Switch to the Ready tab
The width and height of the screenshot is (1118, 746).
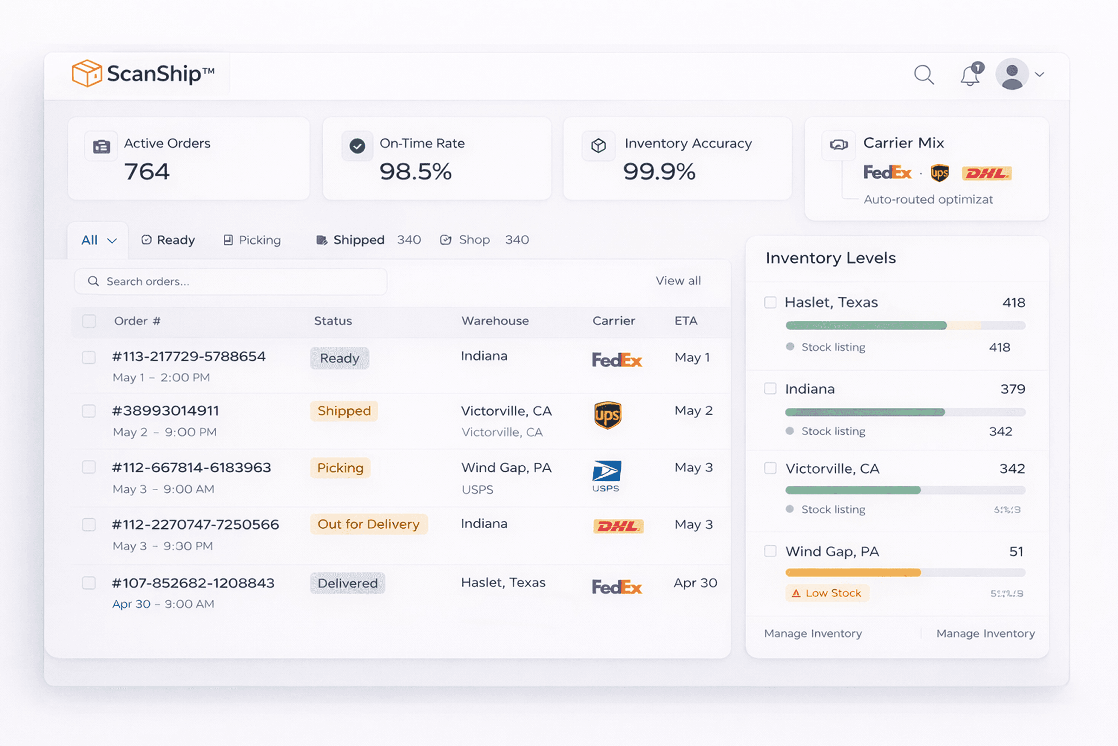click(x=168, y=240)
